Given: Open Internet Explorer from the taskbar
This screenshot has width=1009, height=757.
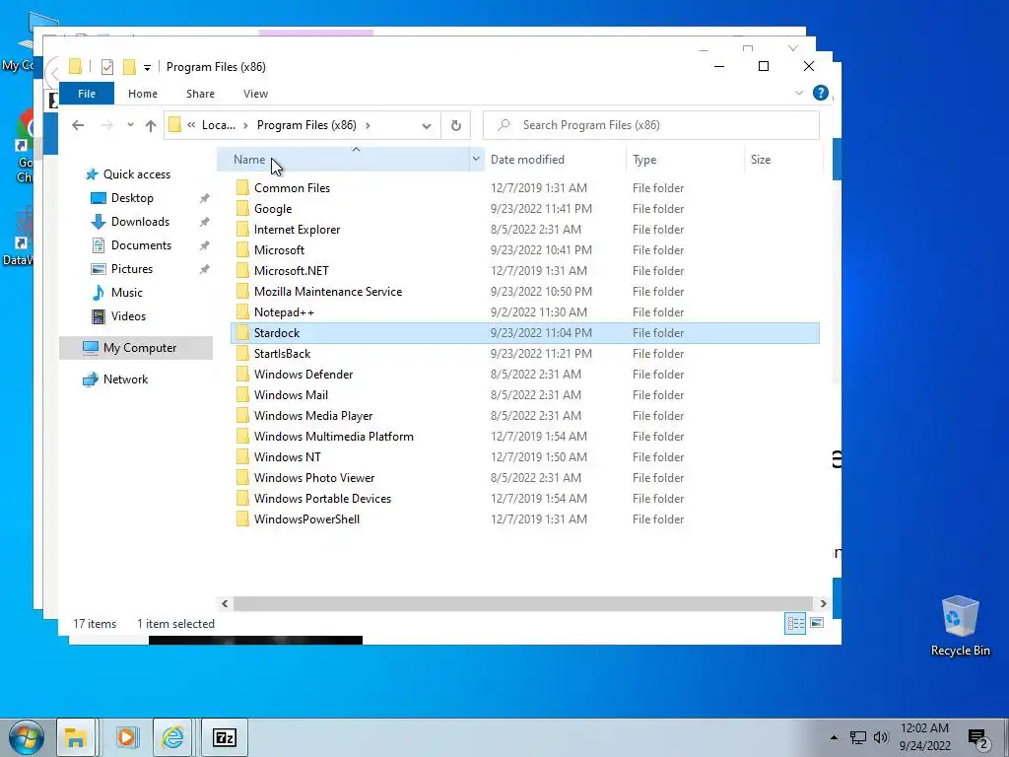Looking at the screenshot, I should [172, 737].
